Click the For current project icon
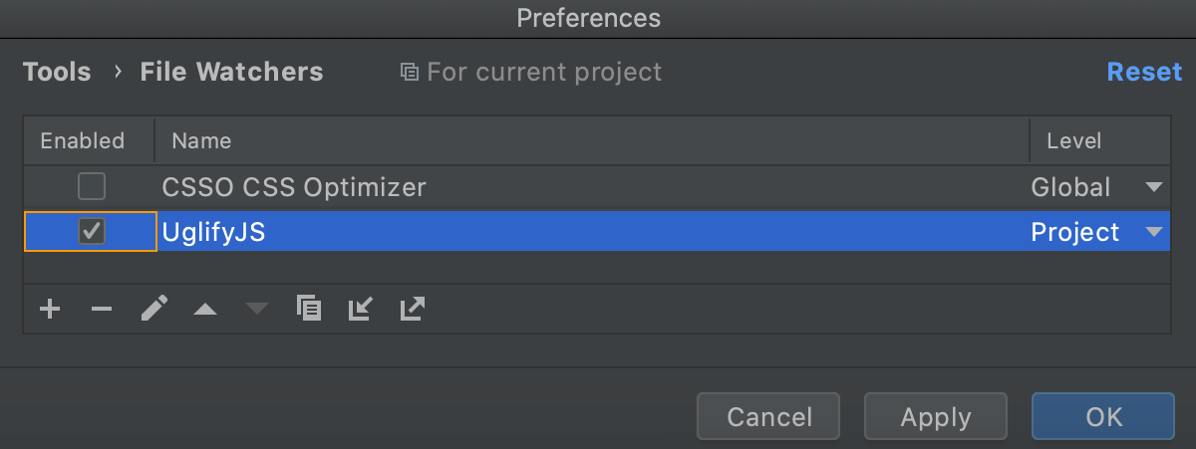The image size is (1196, 449). click(x=409, y=73)
